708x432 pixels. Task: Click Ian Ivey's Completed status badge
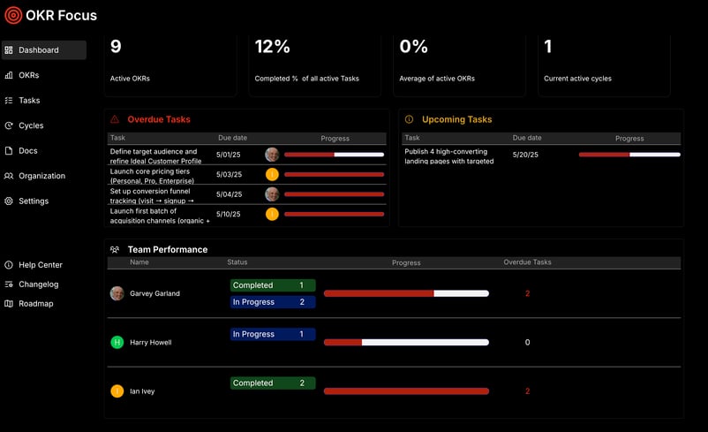[x=273, y=383]
